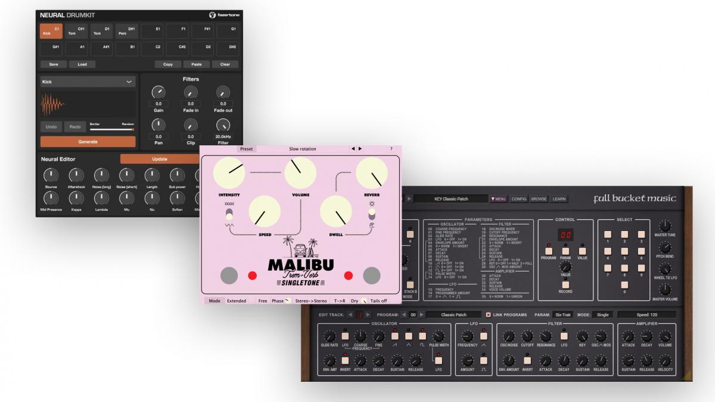Click the Kappa knob in Neural Editor
Screen dimensions: 715x402
coord(76,198)
